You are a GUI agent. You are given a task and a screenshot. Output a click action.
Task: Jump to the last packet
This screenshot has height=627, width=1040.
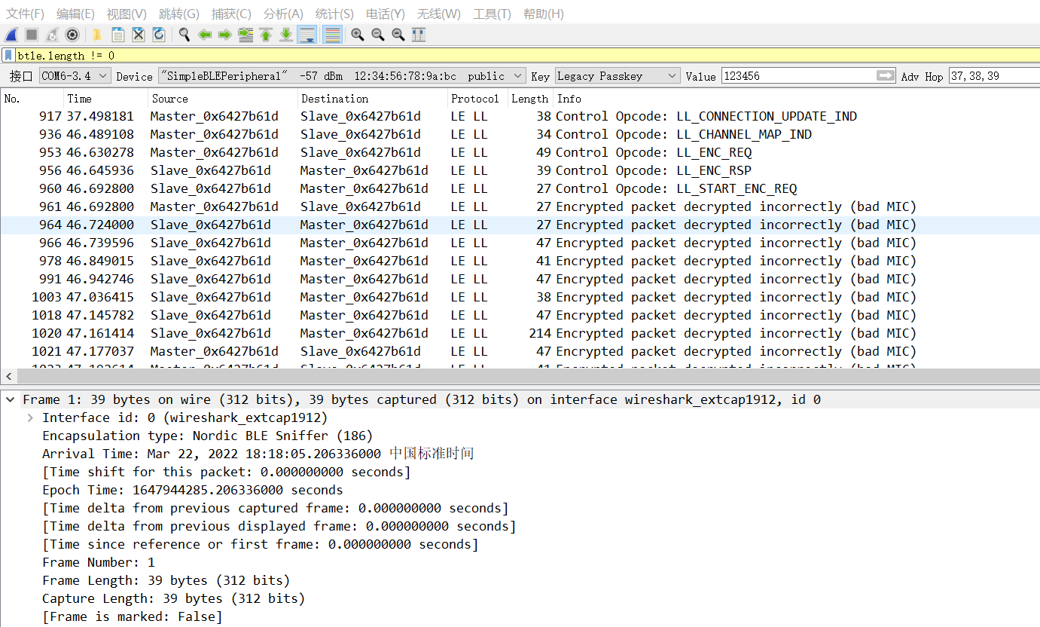coord(286,35)
